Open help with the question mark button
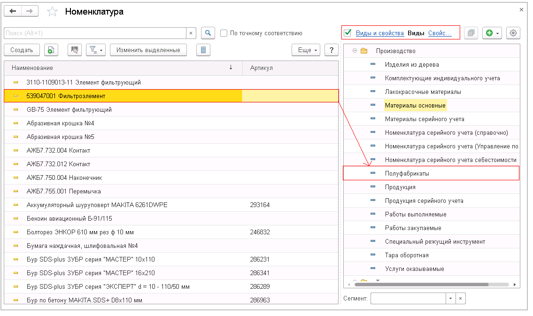The image size is (533, 316). 332,50
